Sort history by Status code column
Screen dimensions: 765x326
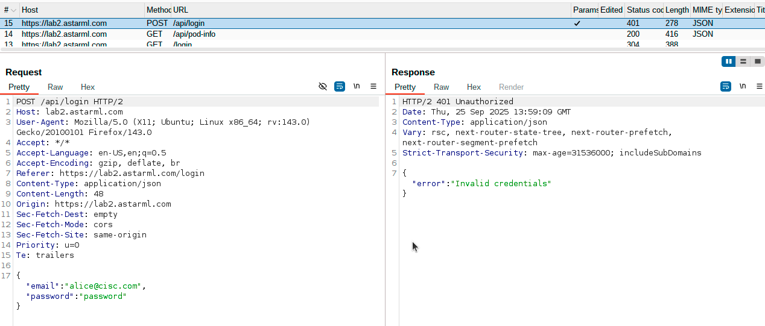point(644,10)
